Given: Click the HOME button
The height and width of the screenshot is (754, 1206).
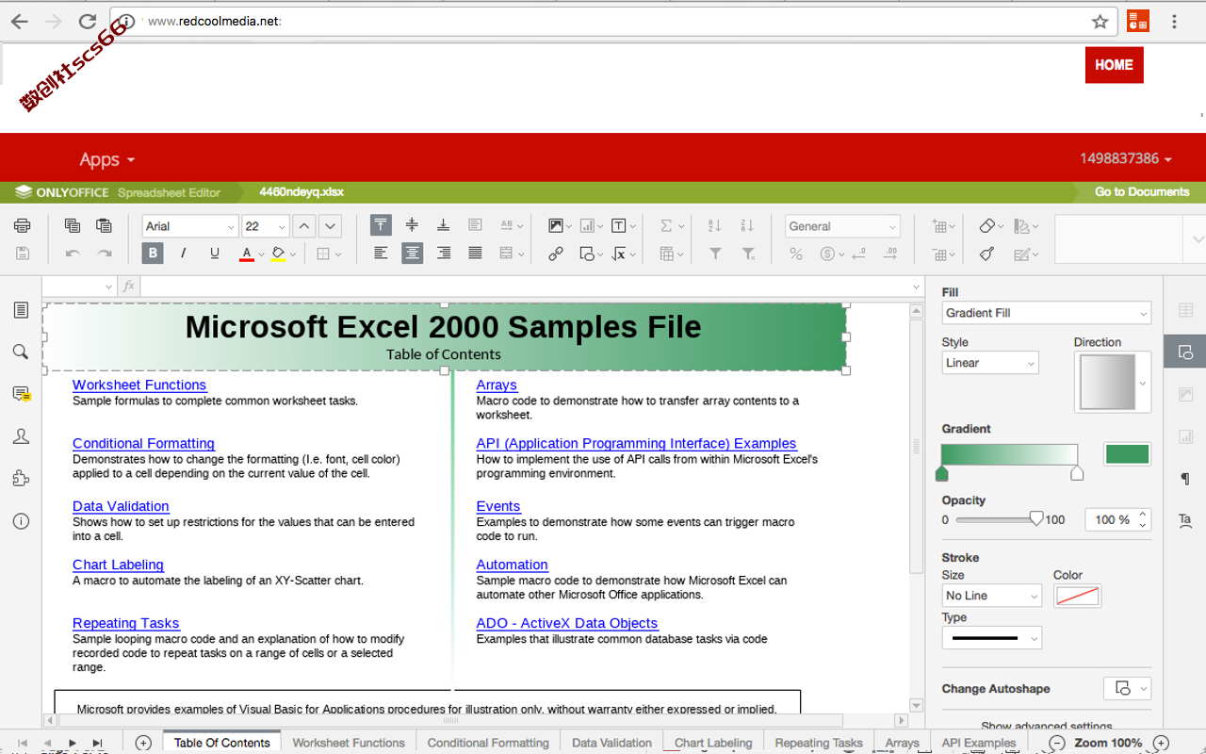Looking at the screenshot, I should point(1114,65).
